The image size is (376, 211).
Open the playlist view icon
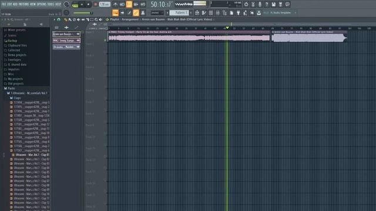(x=197, y=13)
